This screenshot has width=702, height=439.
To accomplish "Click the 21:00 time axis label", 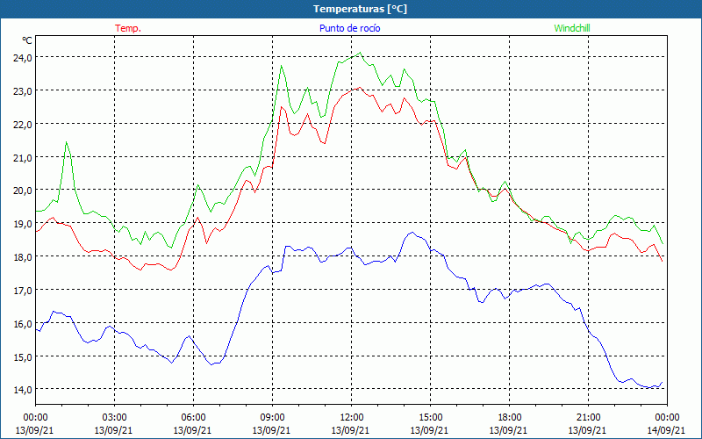I will coord(588,418).
